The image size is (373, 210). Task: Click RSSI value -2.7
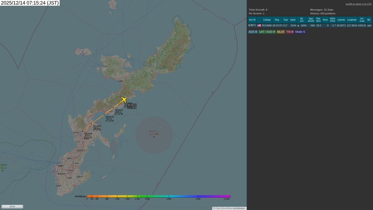click(333, 25)
